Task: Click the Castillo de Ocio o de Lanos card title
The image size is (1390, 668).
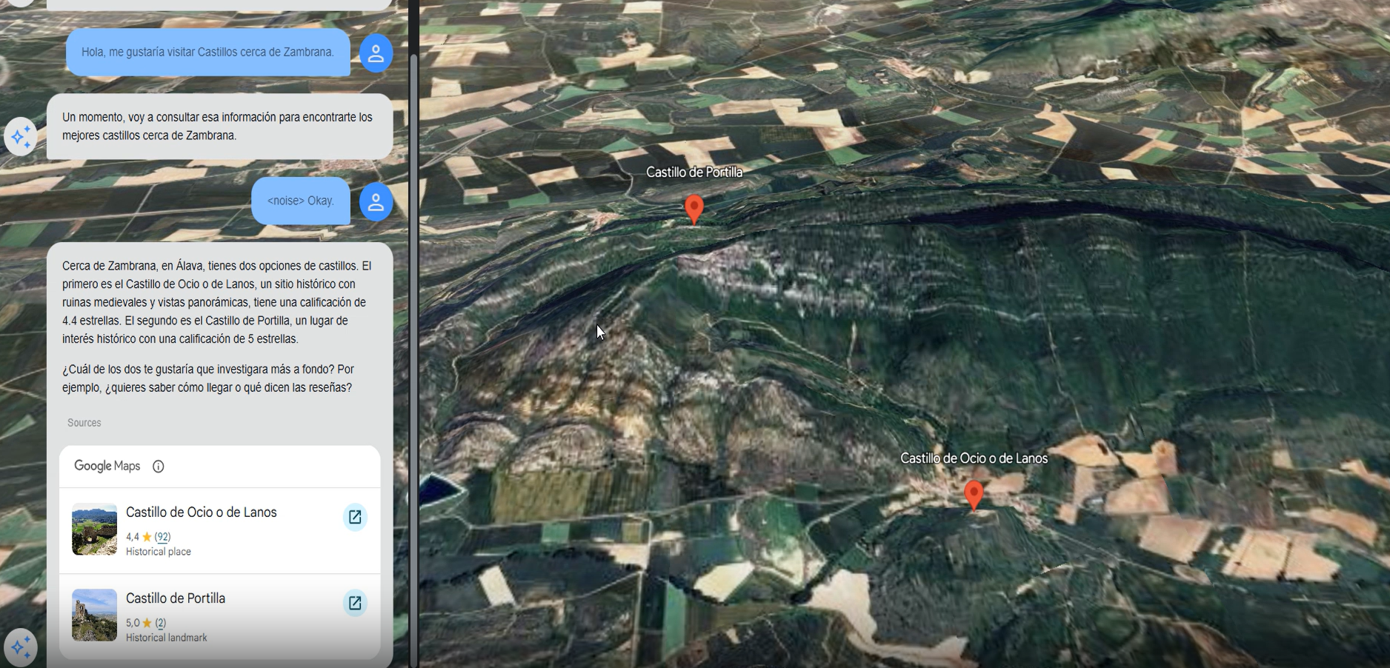Action: pos(201,512)
